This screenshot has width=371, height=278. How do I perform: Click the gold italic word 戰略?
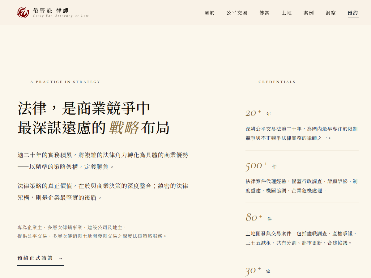click(x=124, y=128)
